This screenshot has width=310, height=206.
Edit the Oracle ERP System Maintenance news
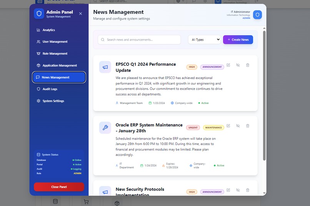tap(228, 126)
